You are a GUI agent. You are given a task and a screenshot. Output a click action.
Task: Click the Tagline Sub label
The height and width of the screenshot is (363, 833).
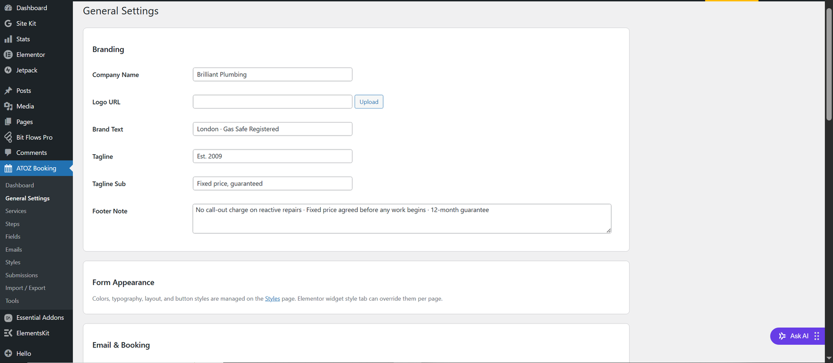109,184
